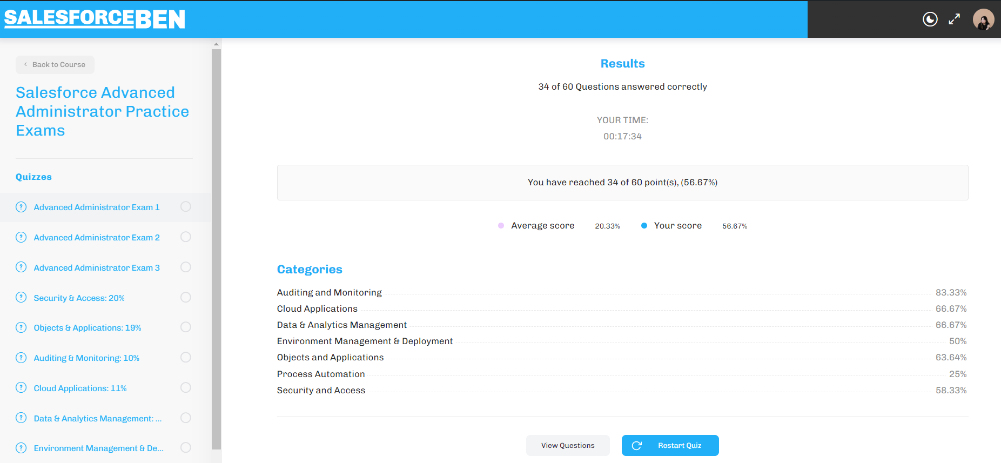Open Environment Management & De... quiz
Viewport: 1001px width, 463px height.
[x=99, y=448]
